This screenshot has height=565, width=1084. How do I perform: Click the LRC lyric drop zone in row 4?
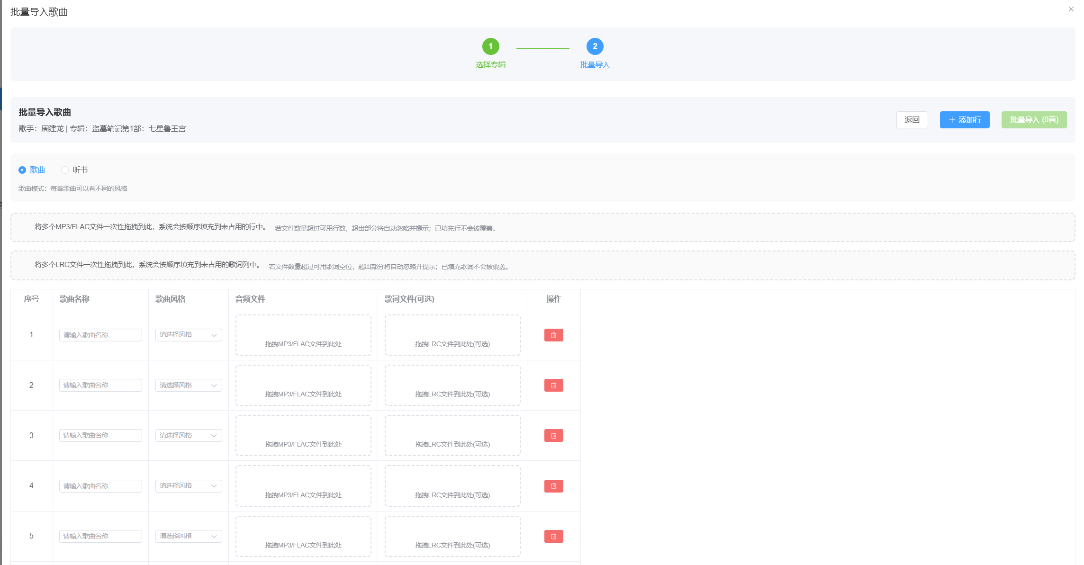click(x=452, y=486)
